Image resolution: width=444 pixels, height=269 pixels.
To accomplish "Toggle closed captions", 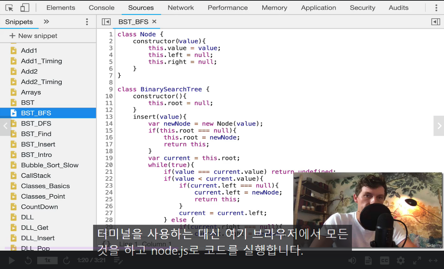I will (384, 260).
